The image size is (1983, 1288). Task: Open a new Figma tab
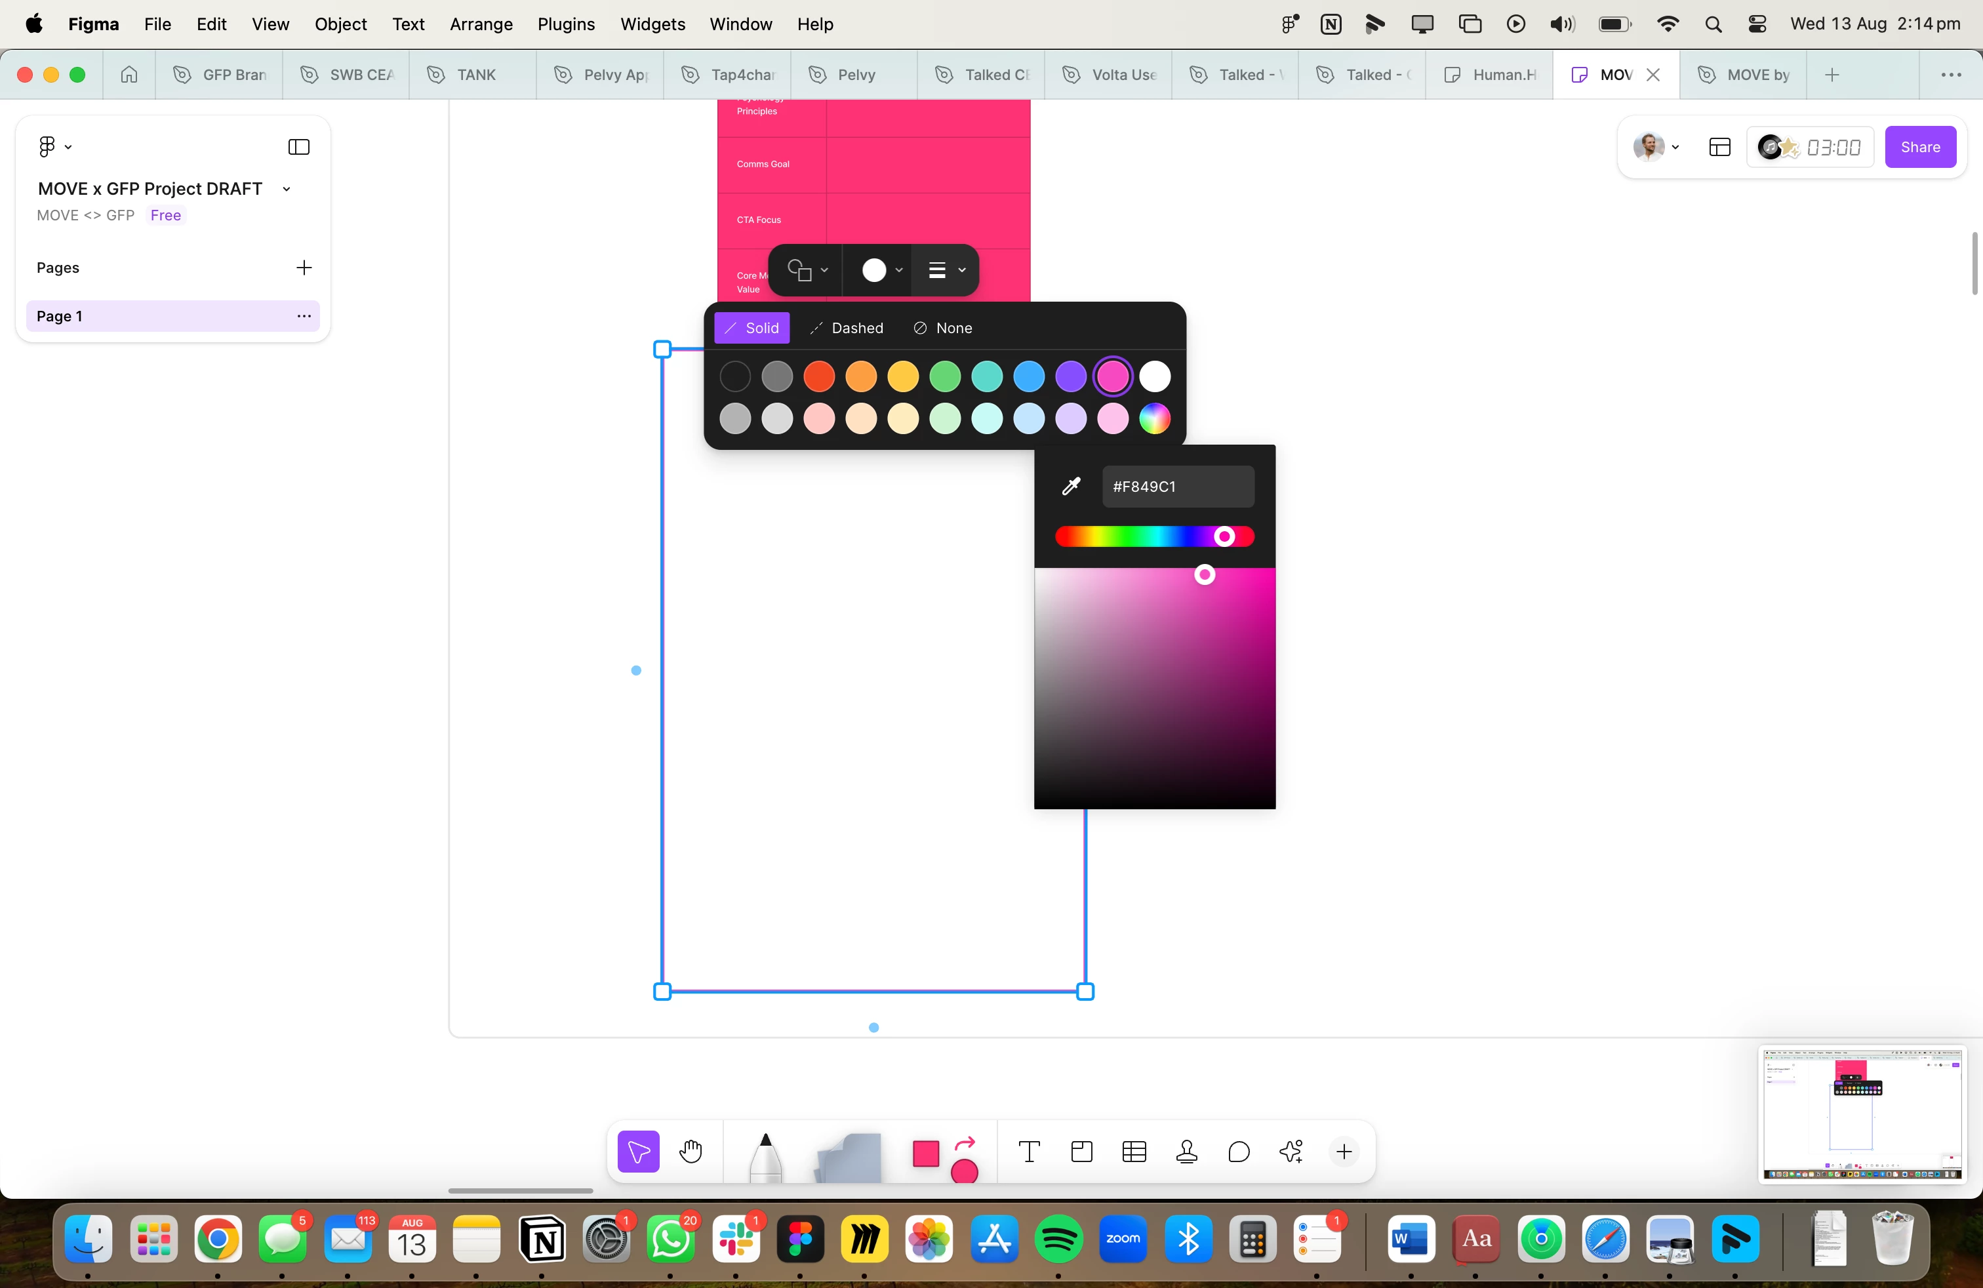[x=1832, y=74]
